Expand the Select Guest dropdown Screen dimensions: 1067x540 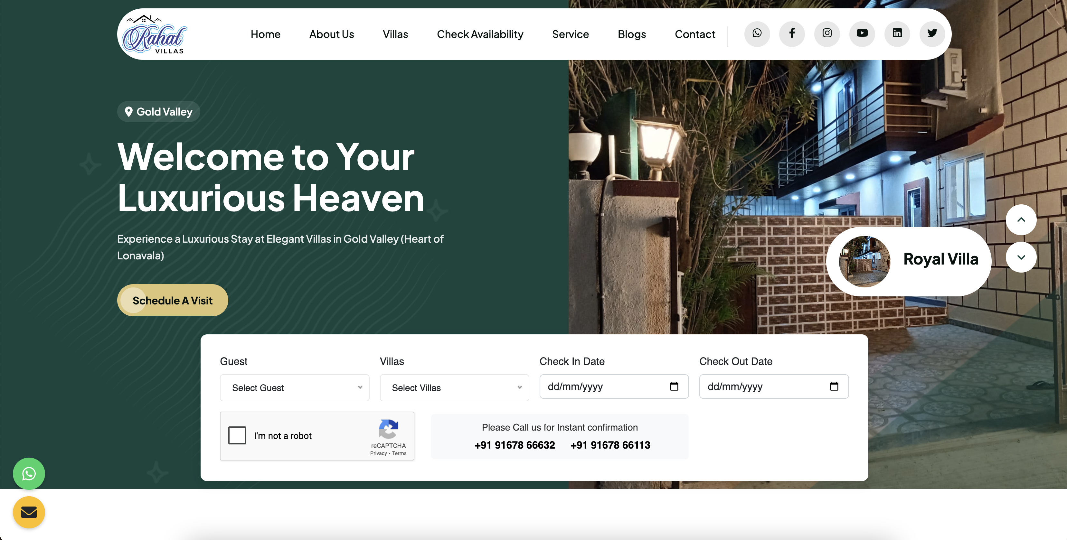pos(294,387)
